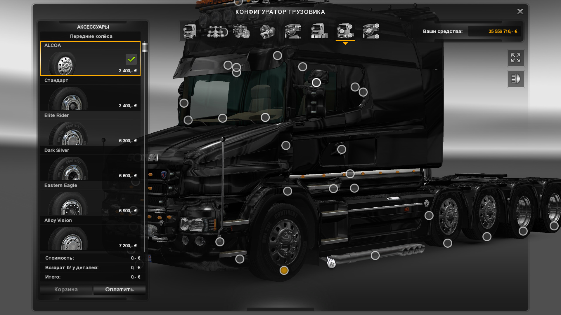Viewport: 561px width, 315px height.
Task: Click the exterior accessories tab with orange arrow
Action: [345, 31]
